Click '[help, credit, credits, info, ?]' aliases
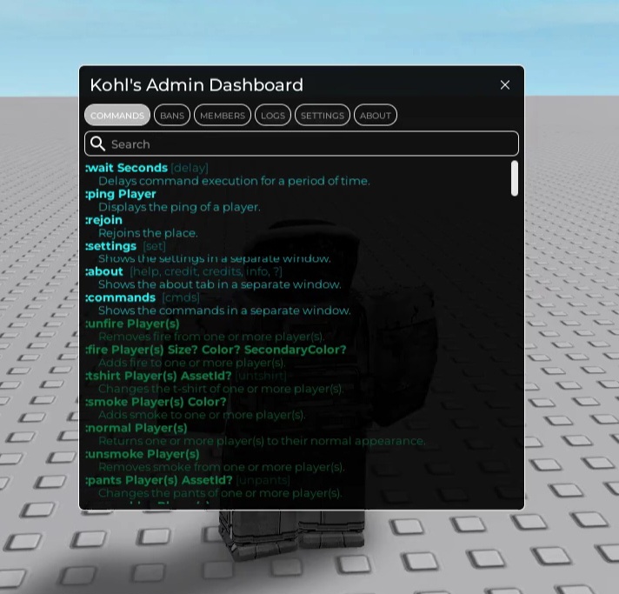Screen dimensions: 619x594 [206, 271]
